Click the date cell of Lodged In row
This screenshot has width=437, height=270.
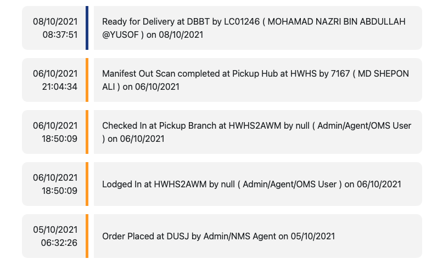[x=54, y=184]
